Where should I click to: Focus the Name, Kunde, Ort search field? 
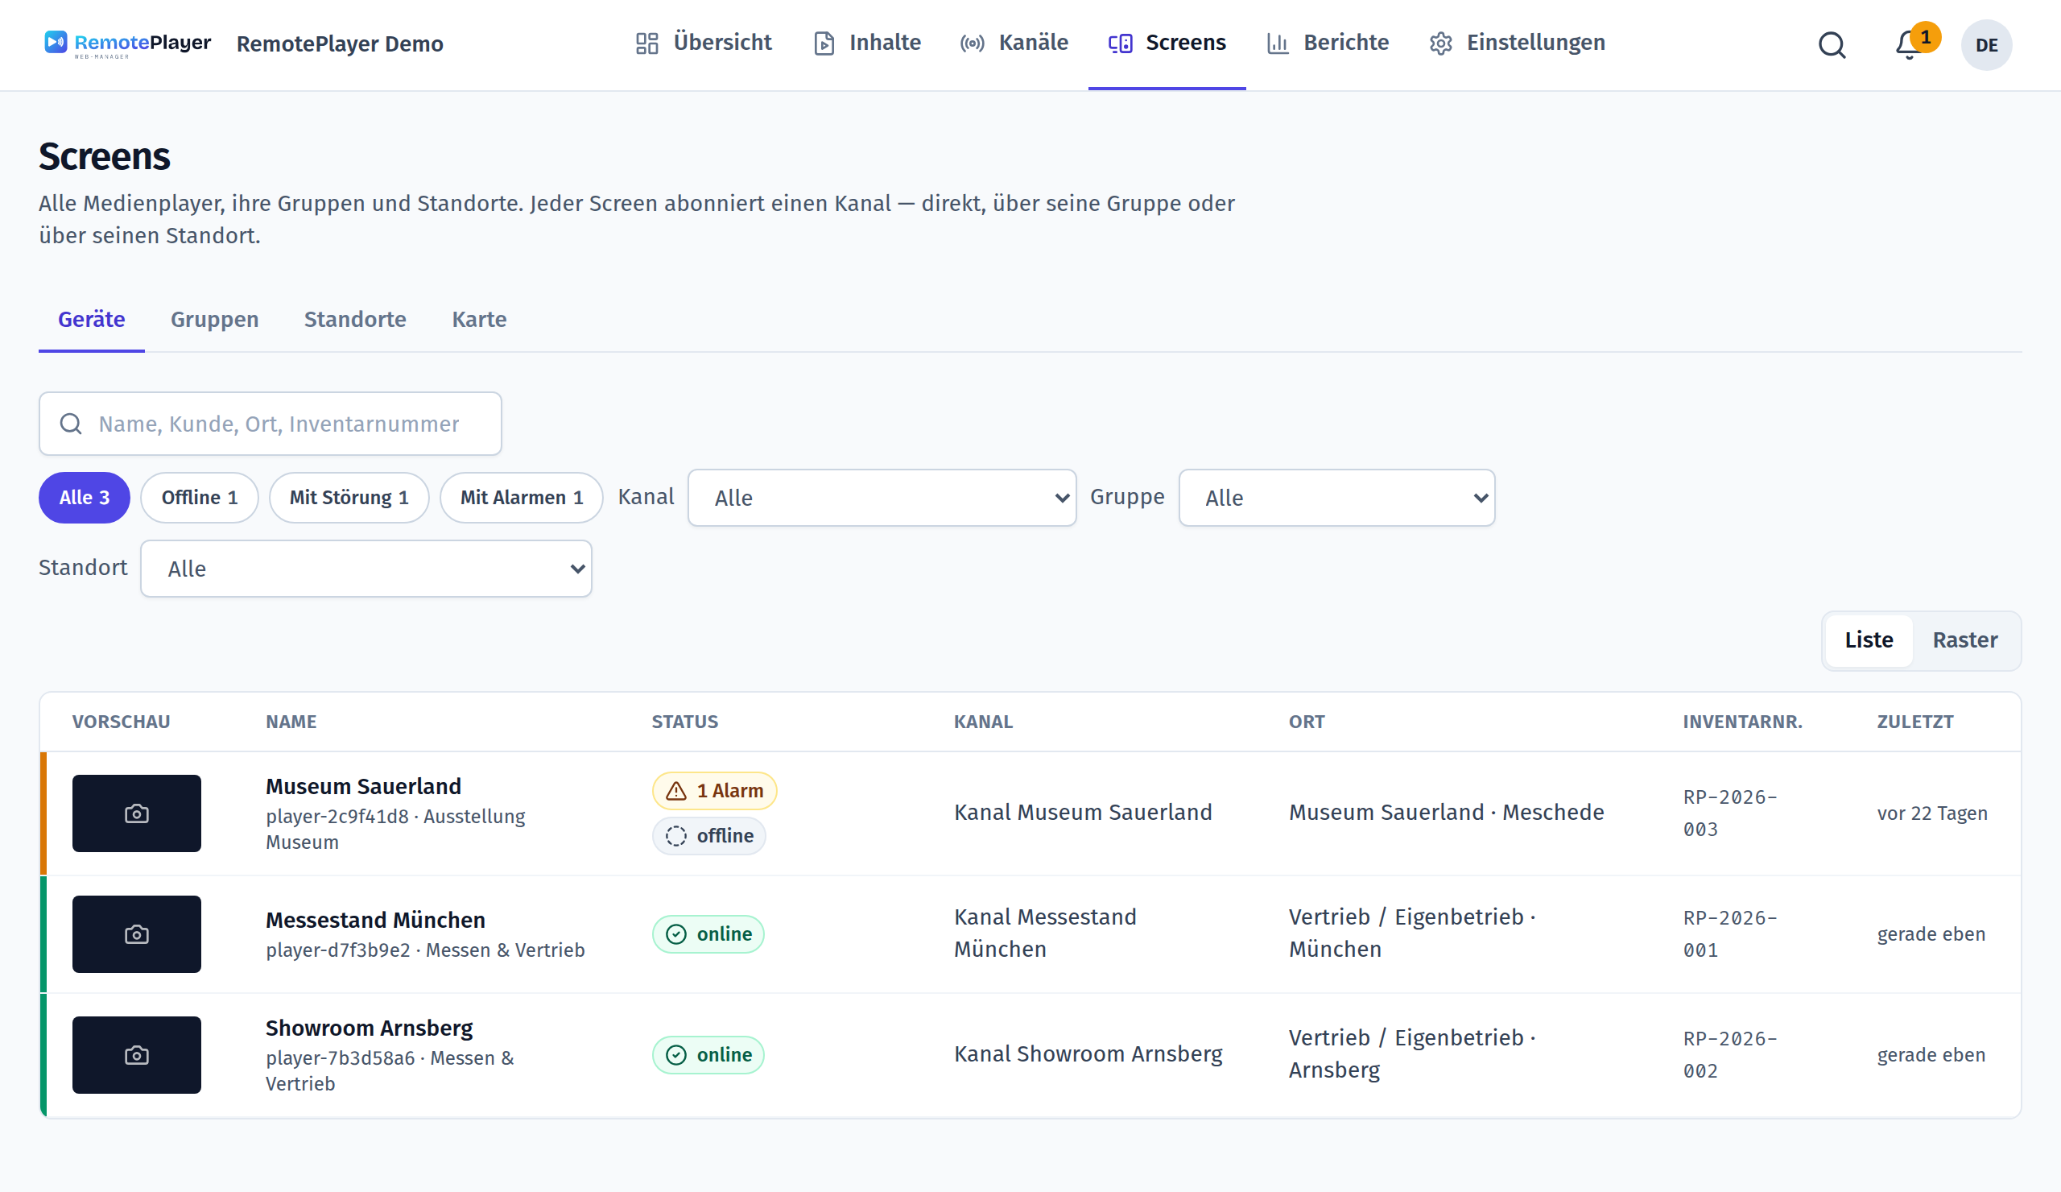point(270,424)
